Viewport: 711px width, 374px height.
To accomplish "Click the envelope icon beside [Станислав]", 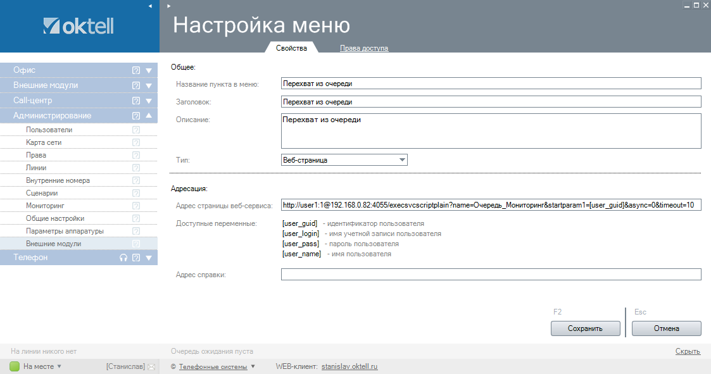I will coord(151,366).
